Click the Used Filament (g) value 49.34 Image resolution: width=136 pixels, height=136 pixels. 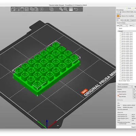coord(133,115)
